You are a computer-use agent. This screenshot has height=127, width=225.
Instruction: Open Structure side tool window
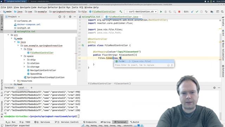[2, 87]
